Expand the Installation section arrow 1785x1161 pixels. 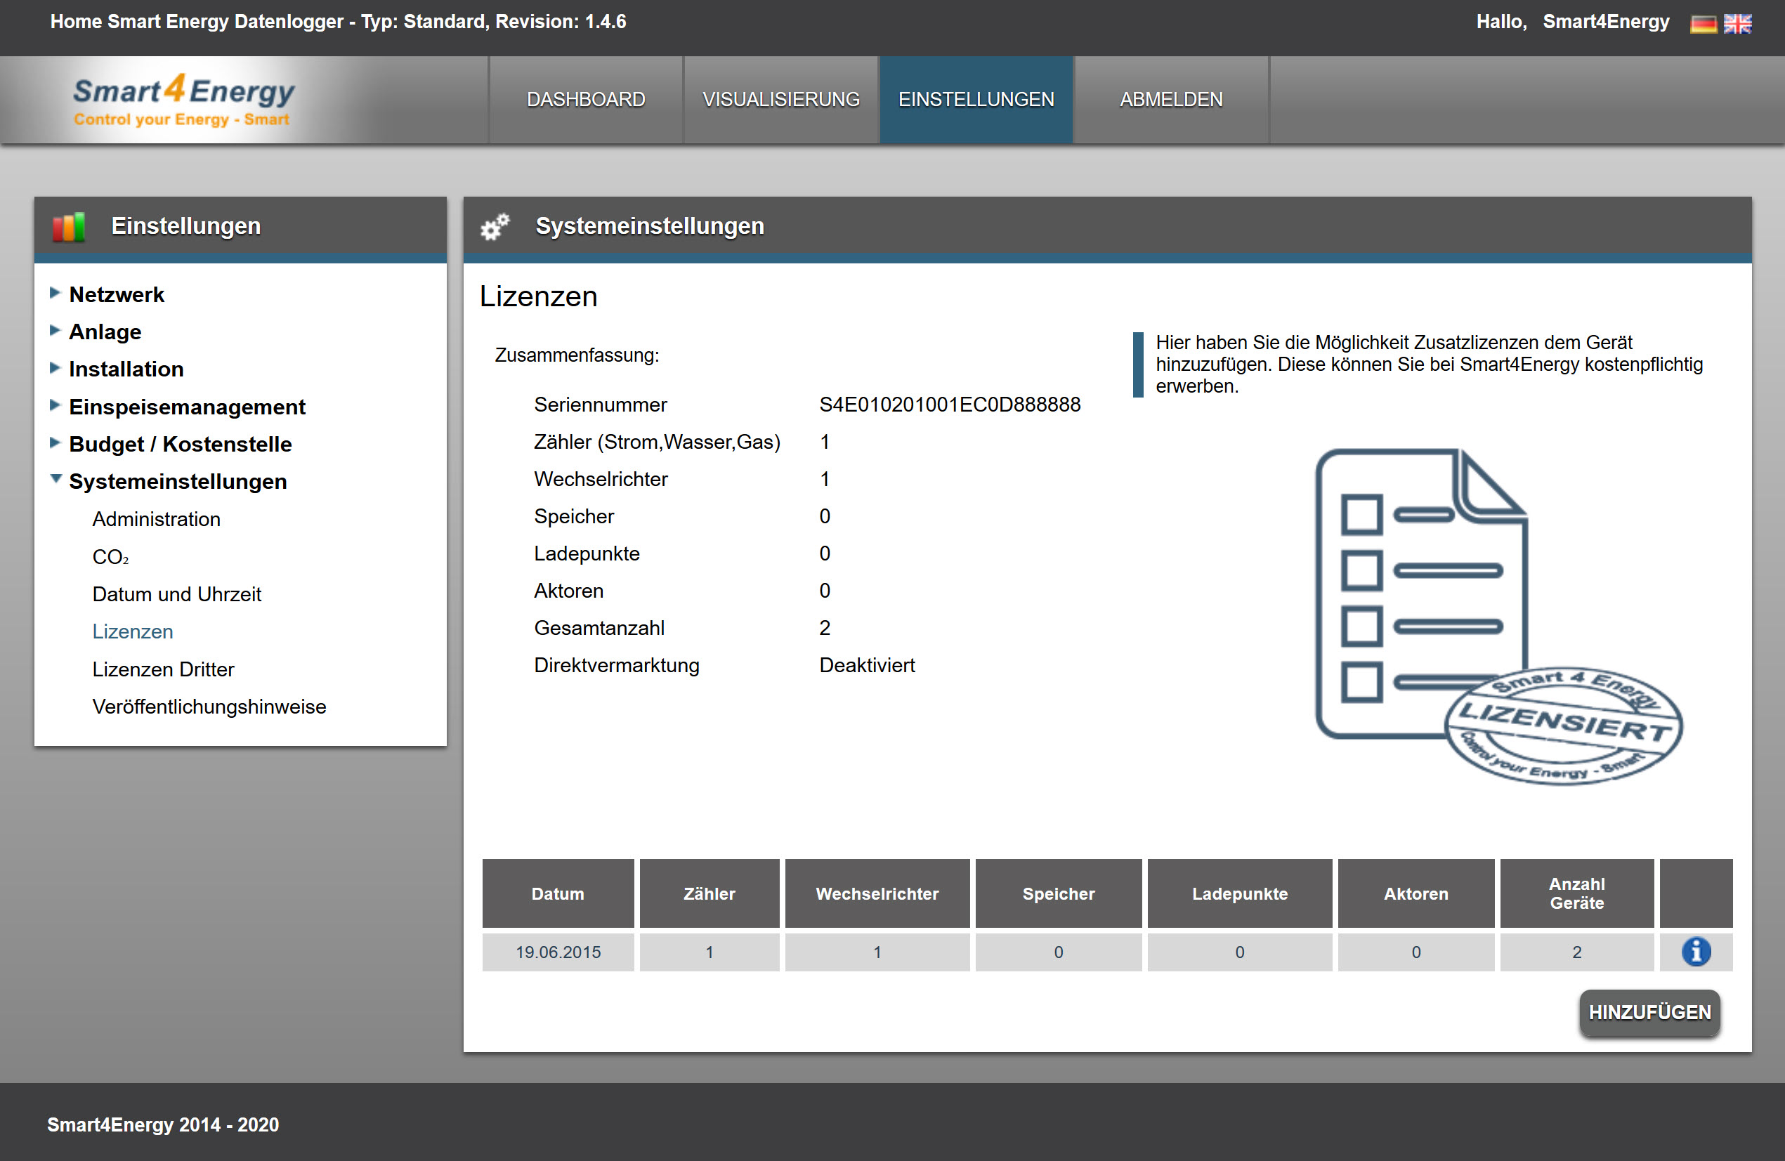click(55, 368)
